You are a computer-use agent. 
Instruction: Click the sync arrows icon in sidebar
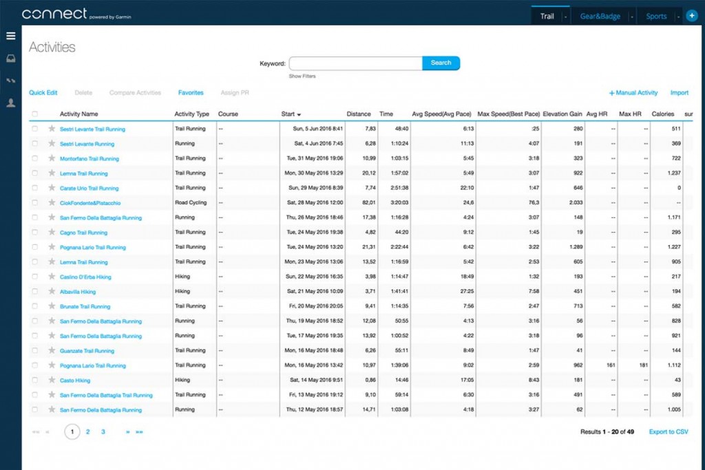(x=11, y=81)
